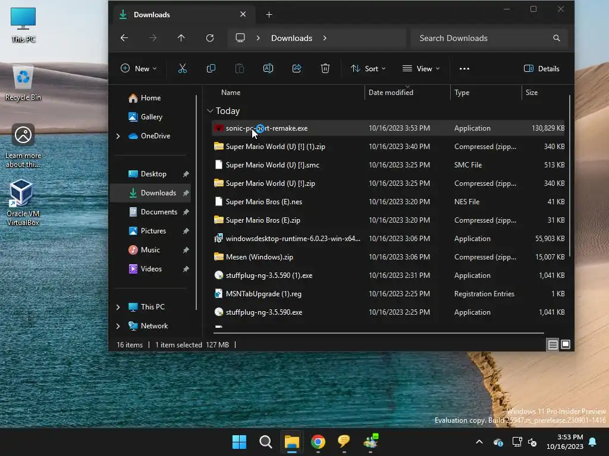Open the See more ellipsis menu

point(464,69)
